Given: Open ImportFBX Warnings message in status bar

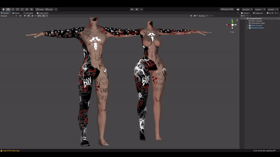Looking at the screenshot, I should [10, 151].
